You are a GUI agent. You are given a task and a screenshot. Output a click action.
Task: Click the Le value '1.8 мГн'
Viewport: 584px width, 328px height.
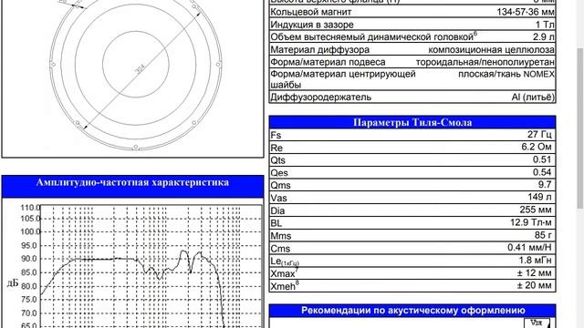click(536, 260)
